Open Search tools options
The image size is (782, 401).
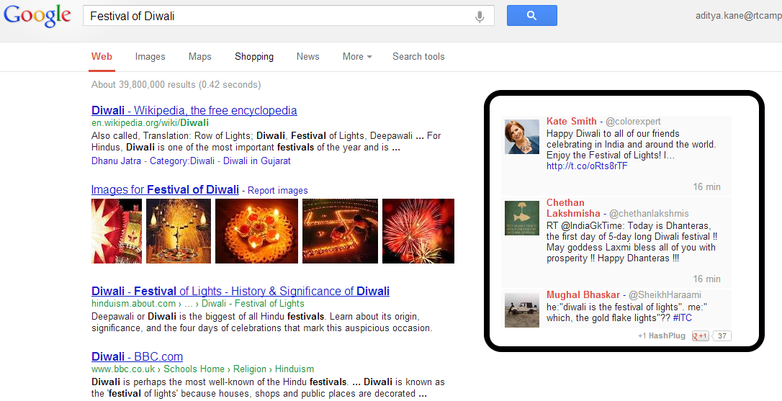(418, 56)
